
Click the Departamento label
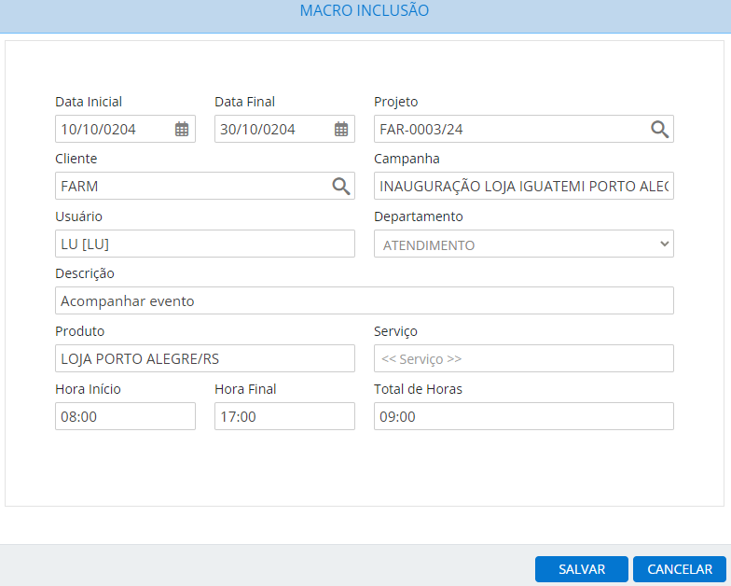[x=418, y=216]
